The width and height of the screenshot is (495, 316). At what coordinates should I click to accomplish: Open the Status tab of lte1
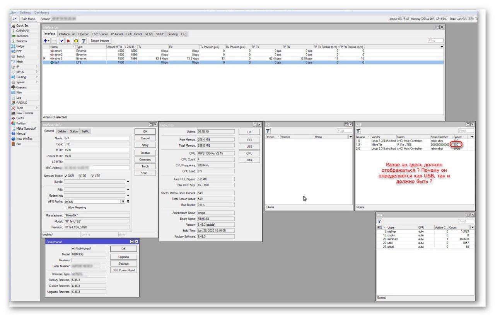click(74, 131)
